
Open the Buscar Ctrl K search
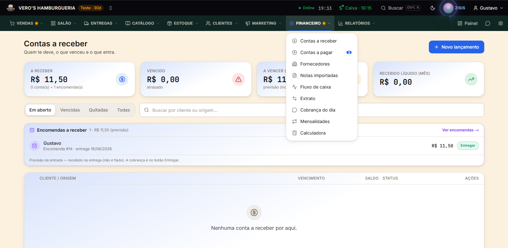point(401,8)
